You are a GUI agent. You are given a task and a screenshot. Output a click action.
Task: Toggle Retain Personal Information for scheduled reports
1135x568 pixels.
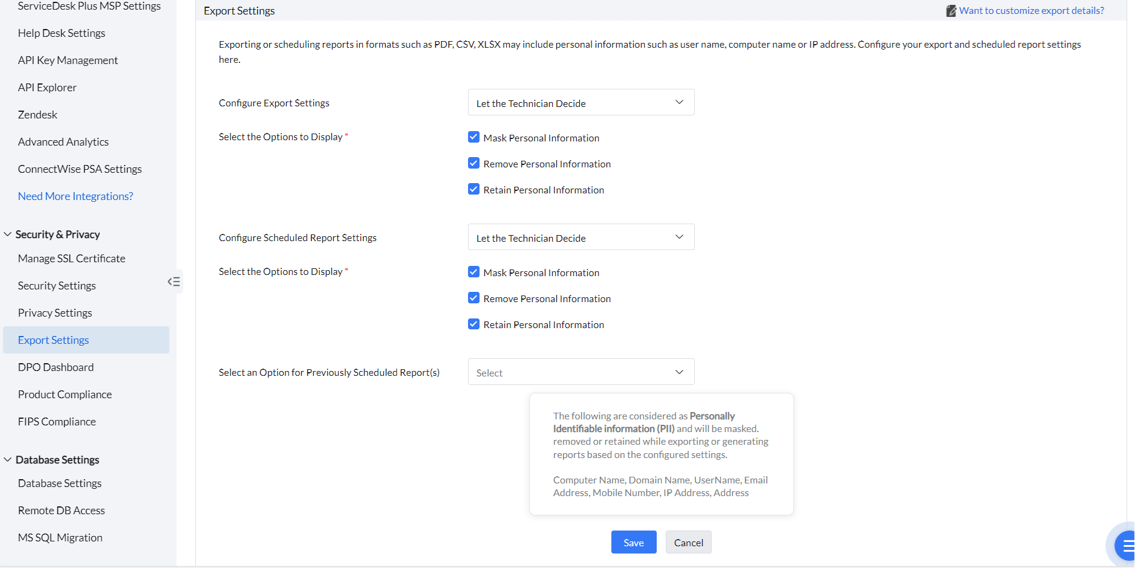[x=473, y=324]
